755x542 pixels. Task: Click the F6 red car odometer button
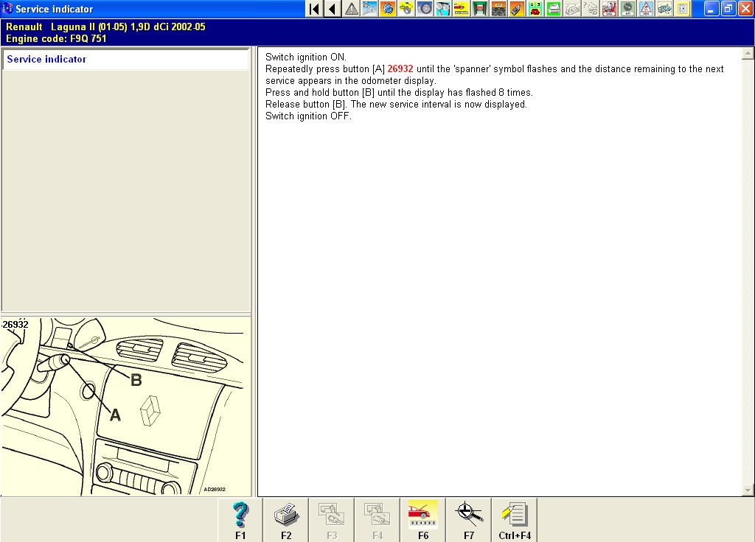[x=423, y=521]
